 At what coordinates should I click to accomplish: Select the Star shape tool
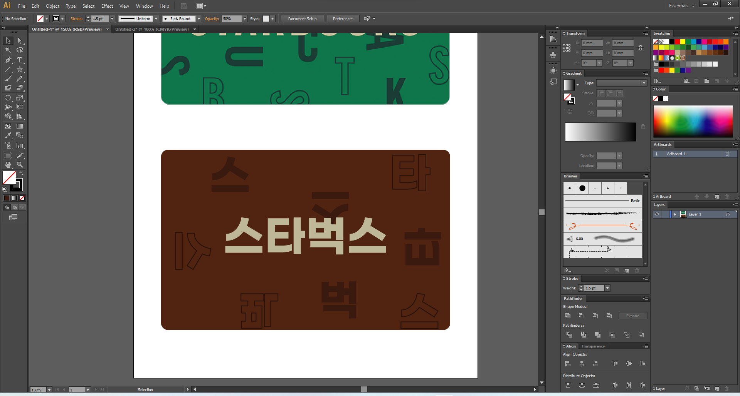(20, 70)
